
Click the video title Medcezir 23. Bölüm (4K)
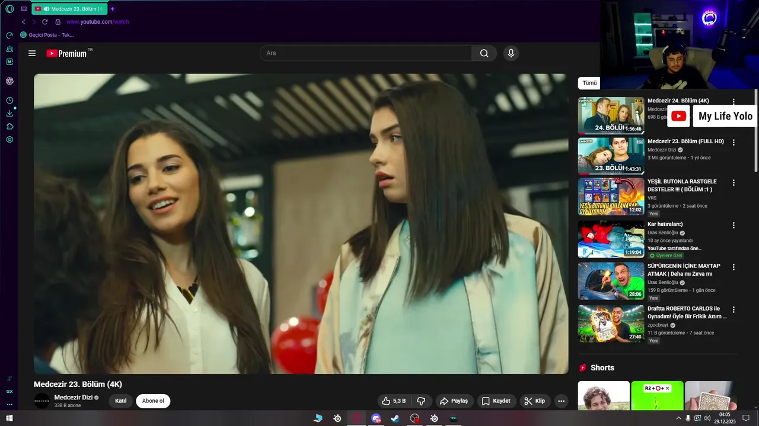tap(78, 384)
